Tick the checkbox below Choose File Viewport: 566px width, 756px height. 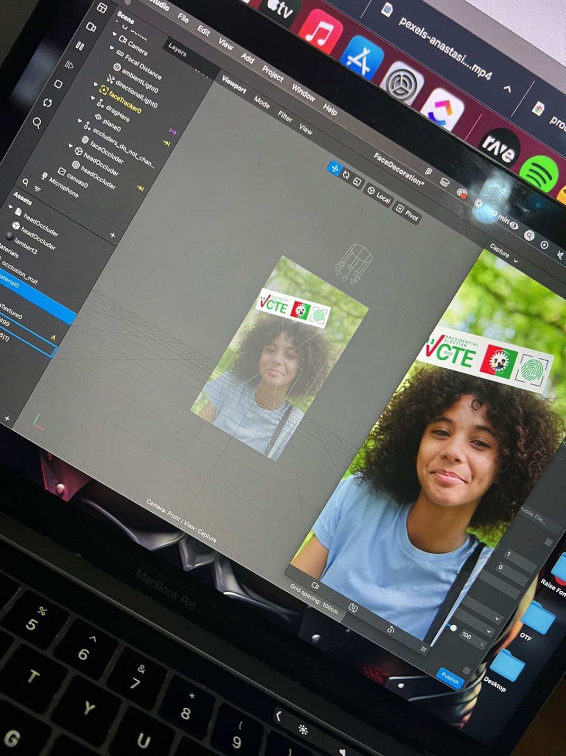548,542
